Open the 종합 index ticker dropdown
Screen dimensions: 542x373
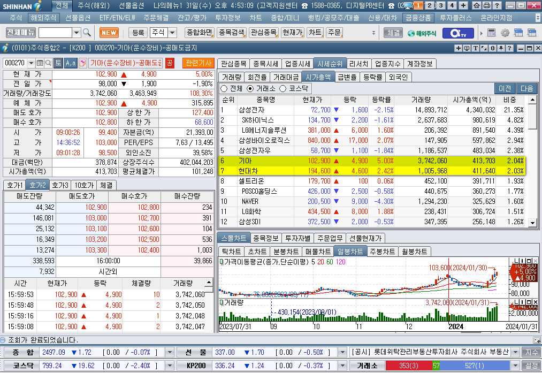[170, 352]
